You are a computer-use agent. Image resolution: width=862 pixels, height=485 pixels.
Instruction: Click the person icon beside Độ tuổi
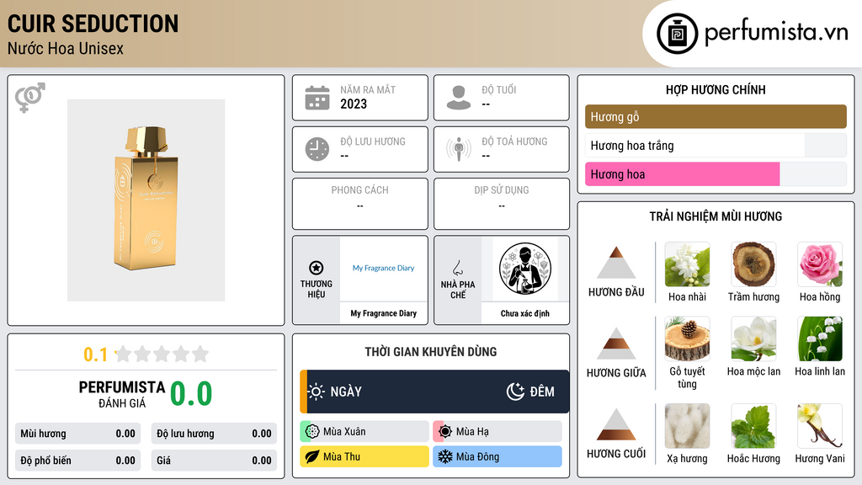459,98
